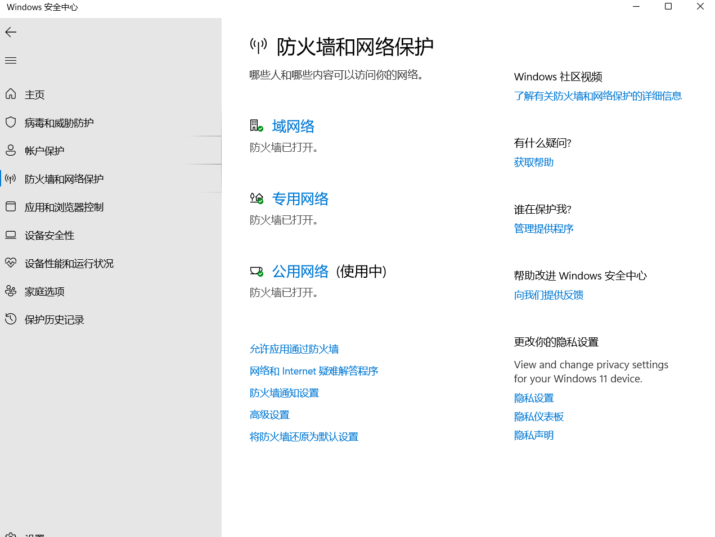
Task: Click the person icon for 帐户保护
Action: [11, 150]
